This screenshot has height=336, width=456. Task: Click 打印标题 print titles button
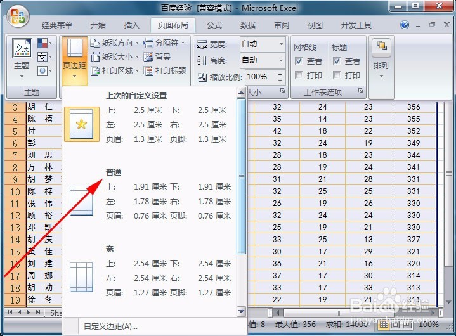(x=165, y=70)
